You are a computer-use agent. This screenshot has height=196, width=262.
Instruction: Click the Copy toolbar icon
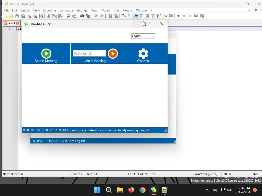54,16
